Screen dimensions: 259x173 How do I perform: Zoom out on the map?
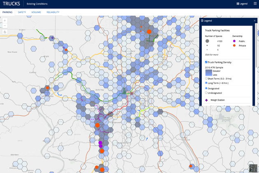(5, 26)
